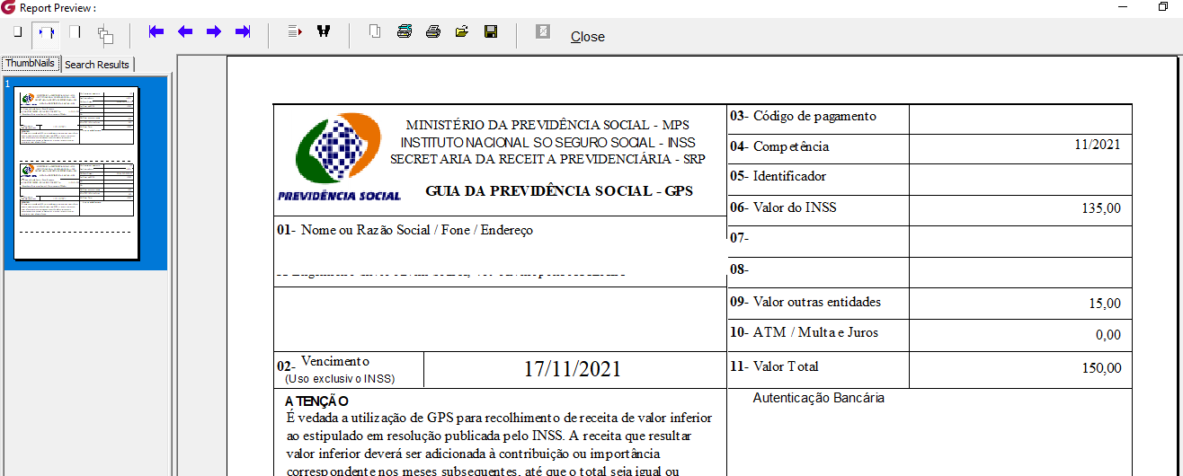Go to the next page arrow
This screenshot has height=476, width=1183.
[214, 31]
